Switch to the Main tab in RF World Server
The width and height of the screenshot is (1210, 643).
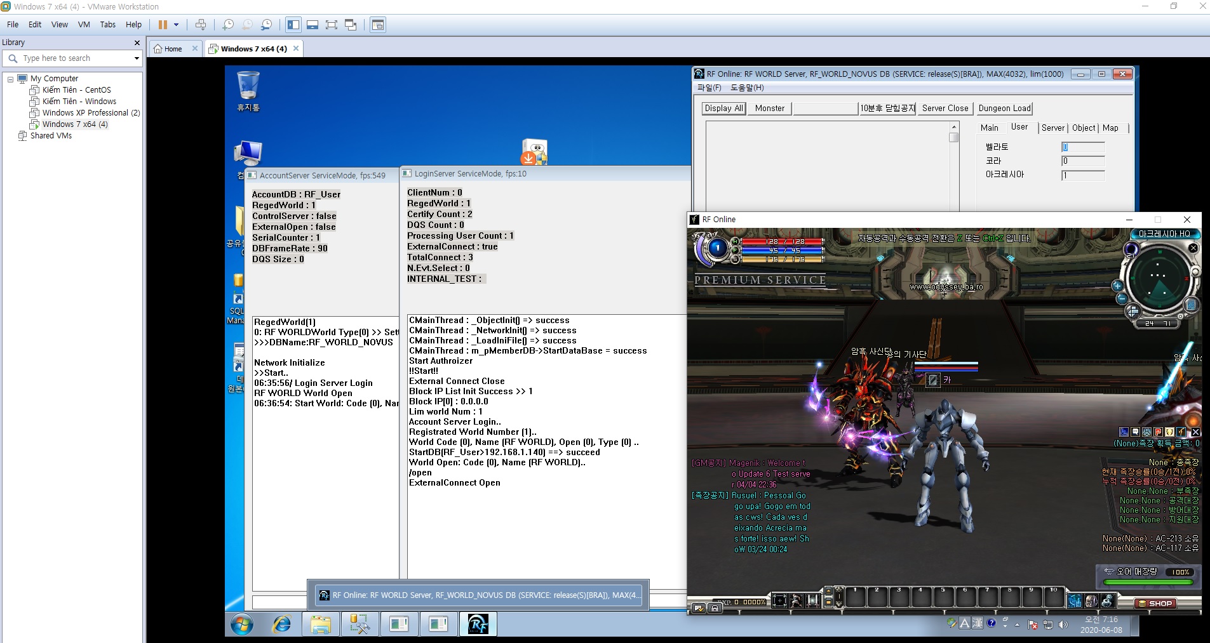click(989, 128)
